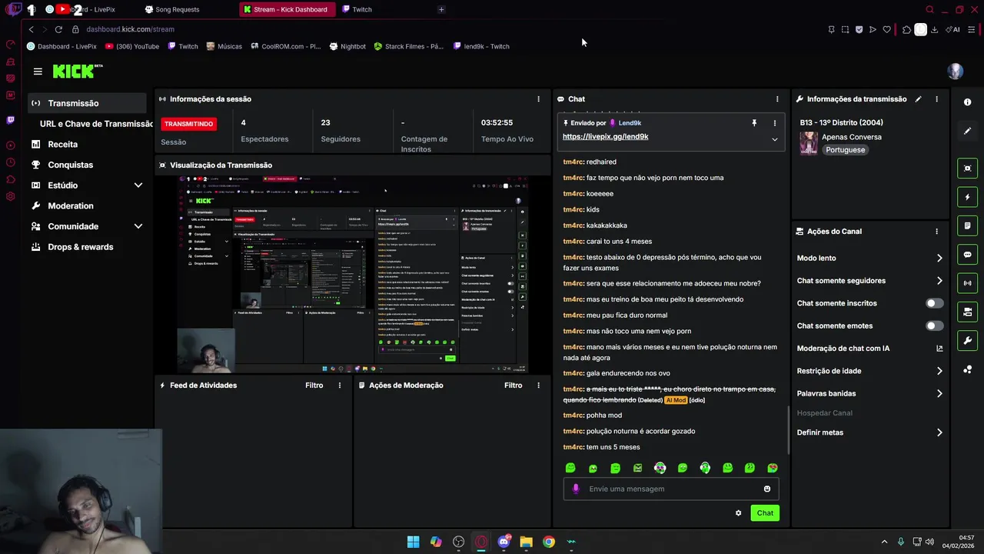Open Modo lento options
Screen dimensions: 984x554
869,259
